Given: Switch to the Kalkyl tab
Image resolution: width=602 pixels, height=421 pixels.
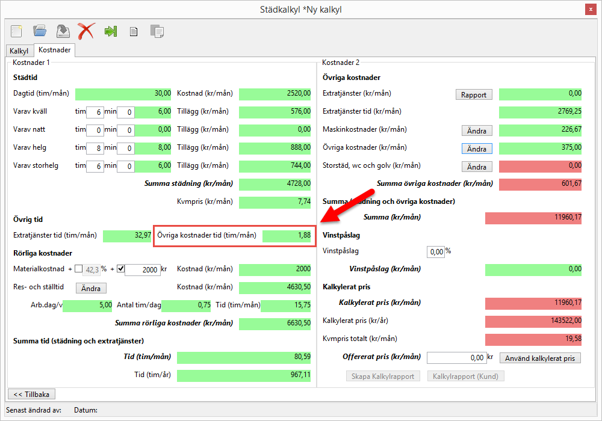Looking at the screenshot, I should [19, 51].
